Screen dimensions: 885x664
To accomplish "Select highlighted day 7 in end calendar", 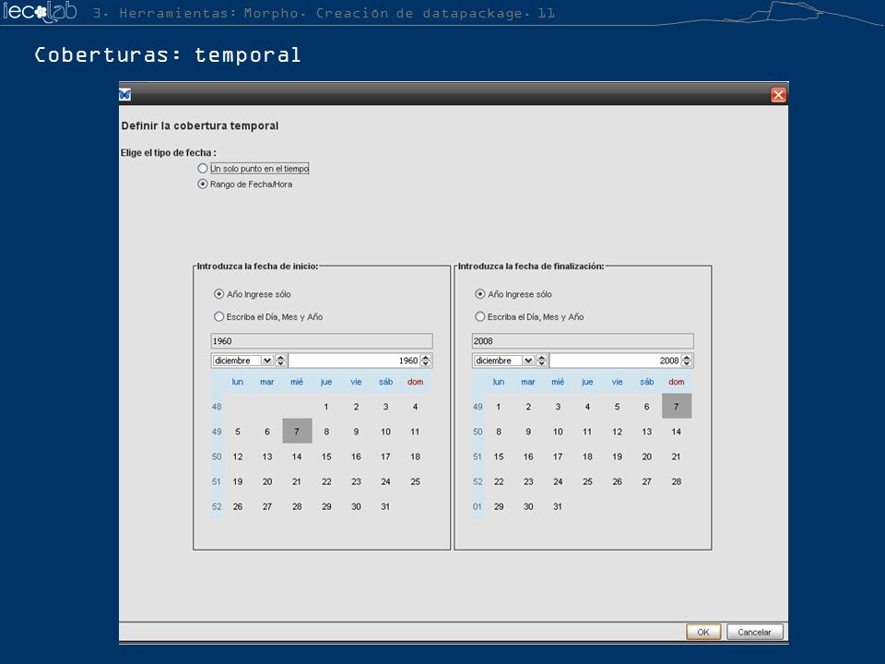I will click(676, 407).
